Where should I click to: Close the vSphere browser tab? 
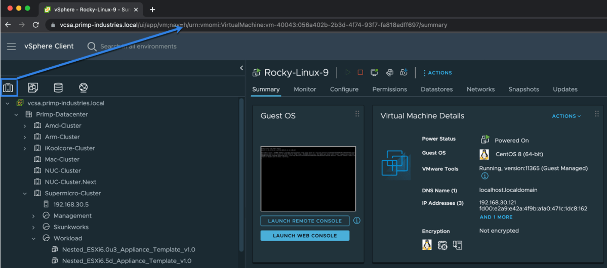point(136,10)
